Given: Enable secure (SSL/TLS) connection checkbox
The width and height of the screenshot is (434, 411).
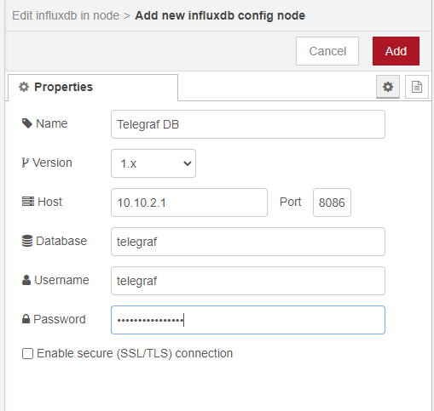Looking at the screenshot, I should click(x=27, y=354).
